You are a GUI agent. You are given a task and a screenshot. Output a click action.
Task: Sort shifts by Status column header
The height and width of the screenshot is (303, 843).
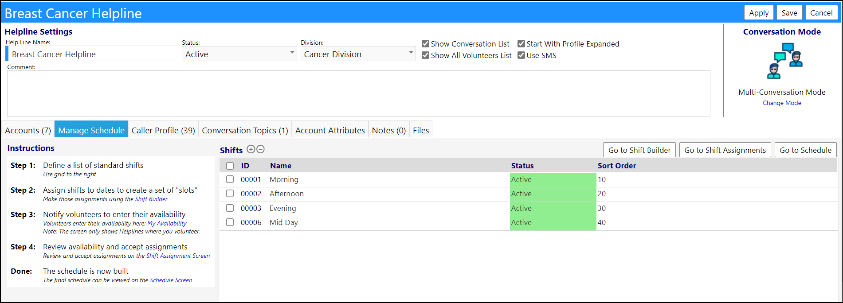[x=522, y=166]
